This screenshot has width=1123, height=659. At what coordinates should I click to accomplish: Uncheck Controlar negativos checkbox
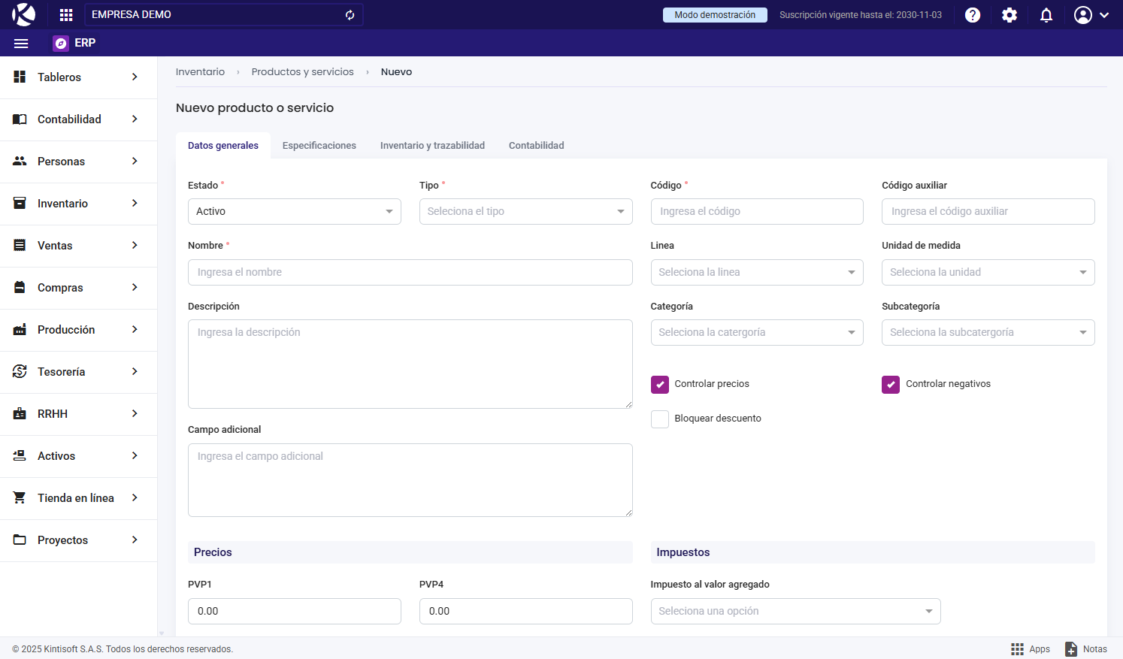pos(891,385)
